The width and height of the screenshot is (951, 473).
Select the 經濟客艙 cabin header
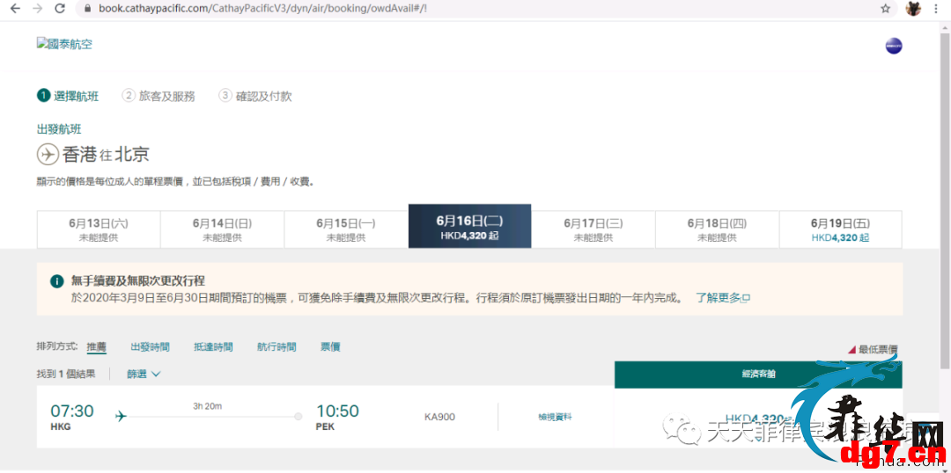[x=758, y=375]
